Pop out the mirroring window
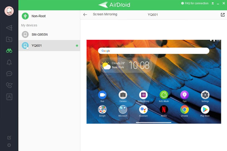 click(x=223, y=15)
